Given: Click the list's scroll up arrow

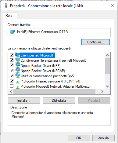Looking at the screenshot, I should point(107,55).
